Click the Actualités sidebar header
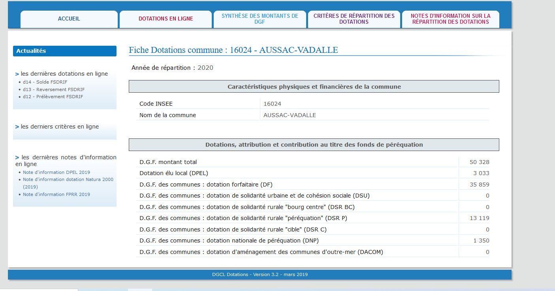Screen dimensions: 555x291 pos(64,51)
